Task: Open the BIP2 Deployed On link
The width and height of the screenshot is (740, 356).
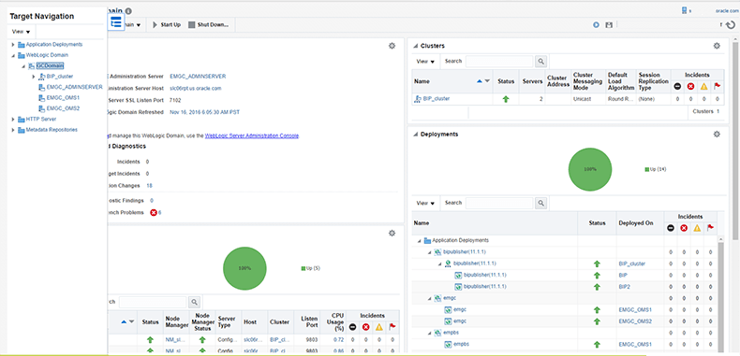Action: point(624,286)
